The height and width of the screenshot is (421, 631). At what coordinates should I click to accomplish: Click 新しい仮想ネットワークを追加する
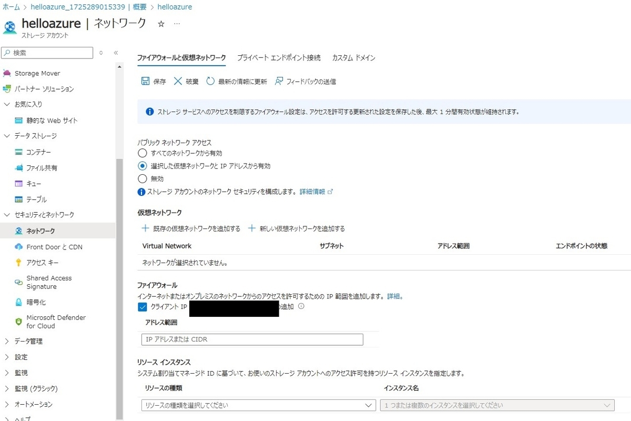pos(297,228)
